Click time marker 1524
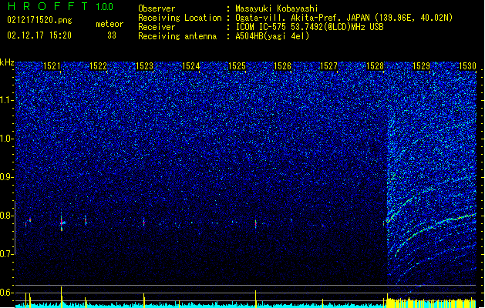This screenshot has height=308, width=485. click(190, 66)
